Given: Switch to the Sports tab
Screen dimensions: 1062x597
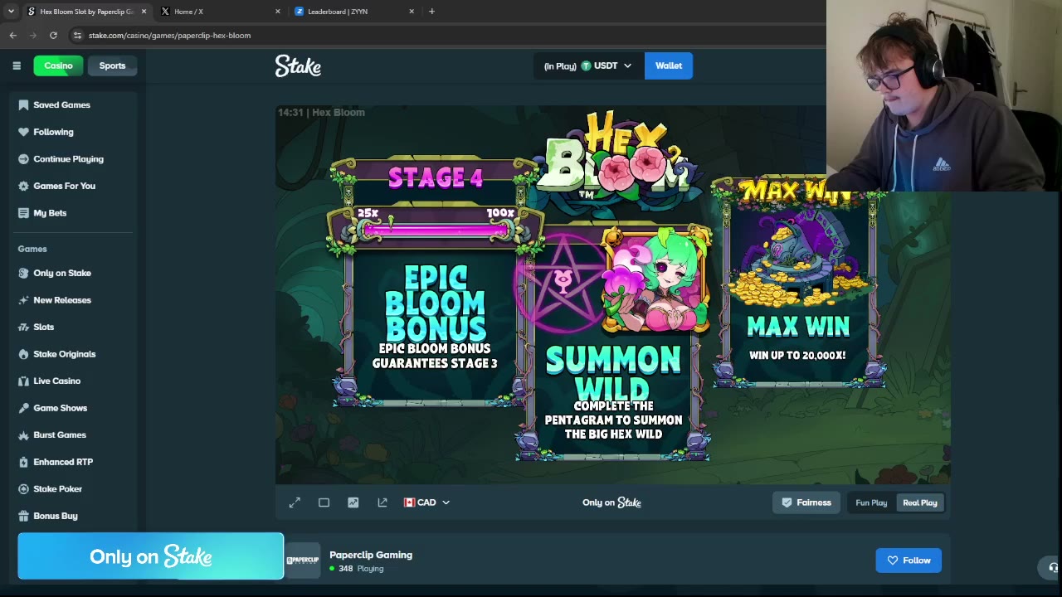Looking at the screenshot, I should pyautogui.click(x=112, y=66).
